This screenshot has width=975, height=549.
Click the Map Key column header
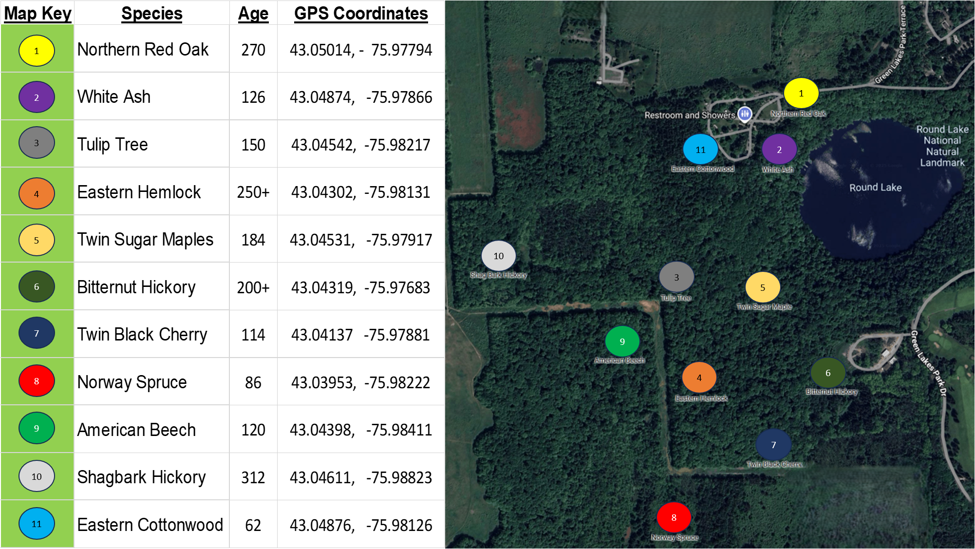point(37,13)
